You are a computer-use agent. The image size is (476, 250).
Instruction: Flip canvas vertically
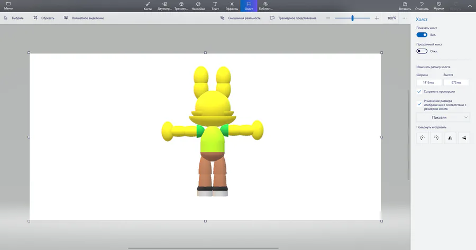point(464,138)
